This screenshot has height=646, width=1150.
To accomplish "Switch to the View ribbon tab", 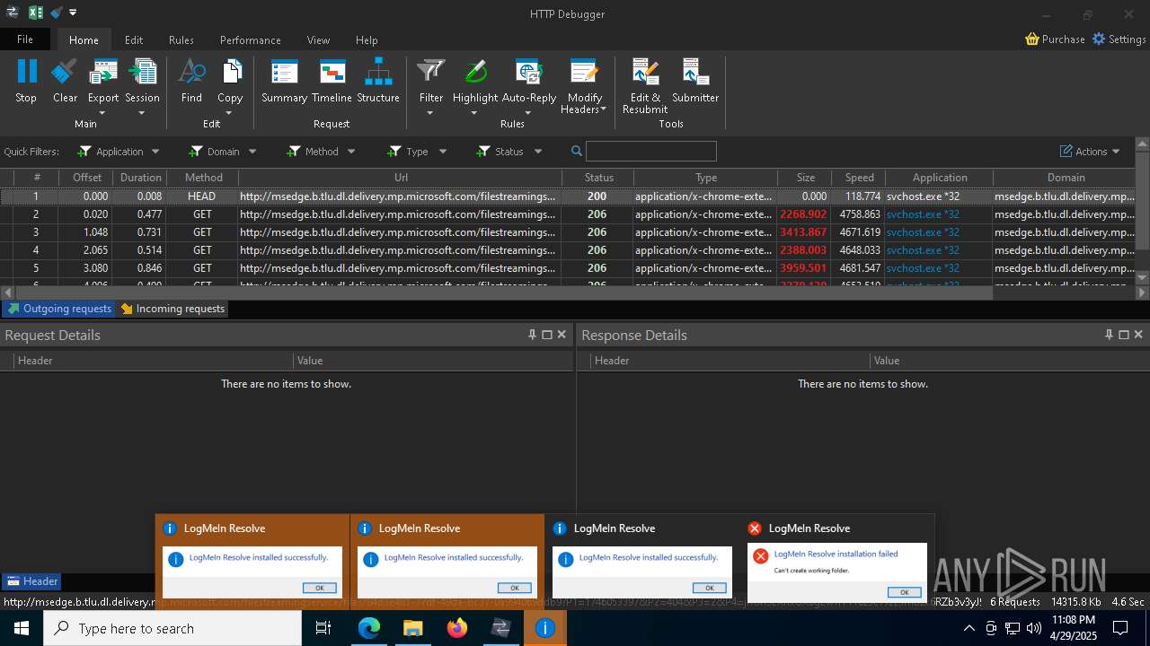I will [318, 39].
